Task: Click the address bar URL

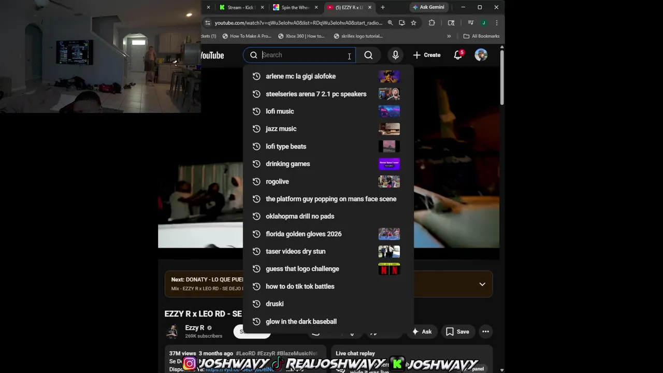Action: [298, 23]
